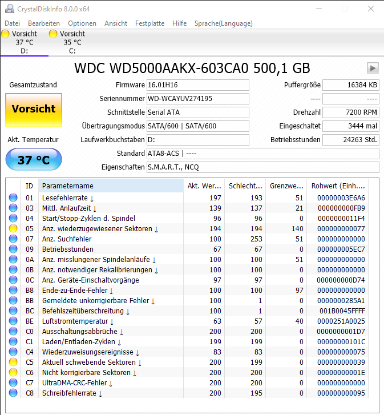Click status orb of Anz. Suchfehler row
The width and height of the screenshot is (384, 415).
(x=13, y=239)
